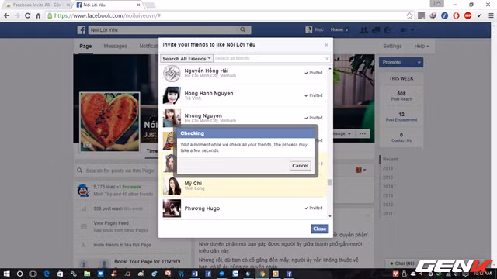Switch to Facebook Invite All browser tab
This screenshot has height=279, width=497.
click(37, 5)
